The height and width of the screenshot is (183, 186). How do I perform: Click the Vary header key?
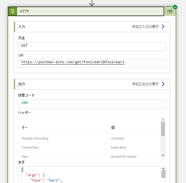(25, 156)
